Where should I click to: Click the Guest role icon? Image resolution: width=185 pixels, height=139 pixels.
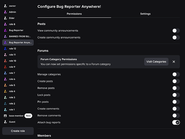tap(6, 122)
